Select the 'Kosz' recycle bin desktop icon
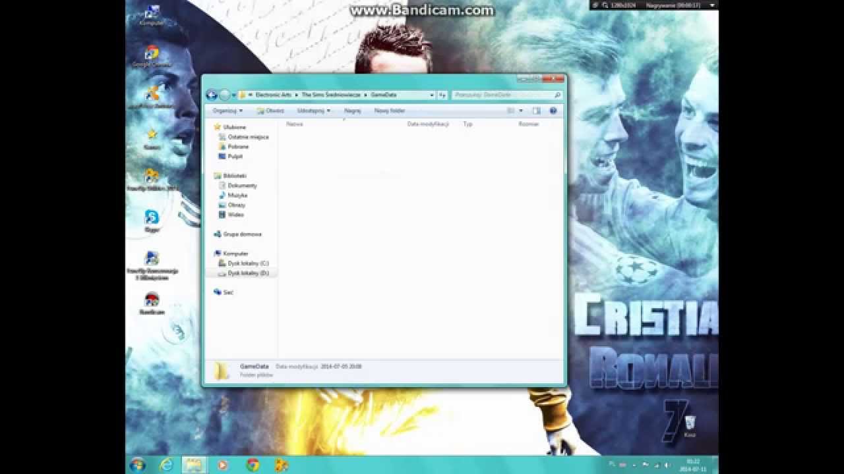This screenshot has width=844, height=474. [690, 425]
